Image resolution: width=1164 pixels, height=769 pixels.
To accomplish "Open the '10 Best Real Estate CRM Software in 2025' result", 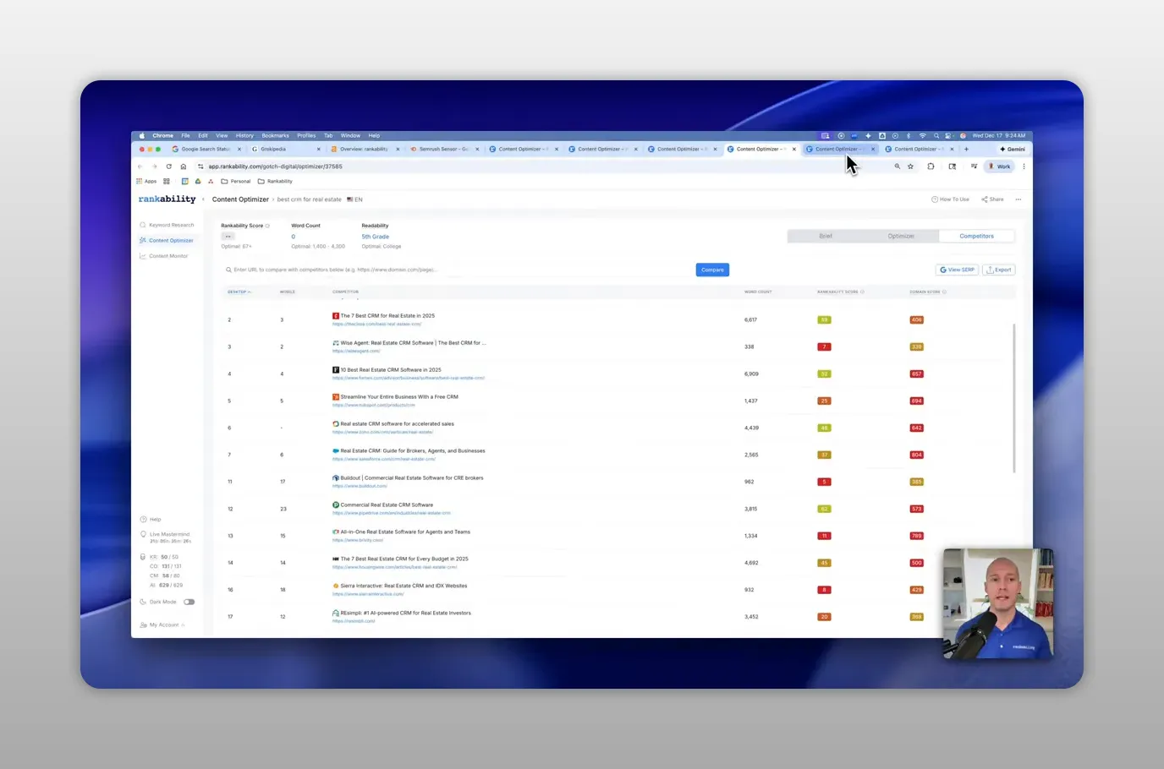I will click(x=391, y=370).
